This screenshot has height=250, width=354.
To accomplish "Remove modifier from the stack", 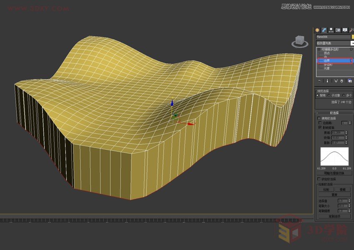I will [x=341, y=80].
